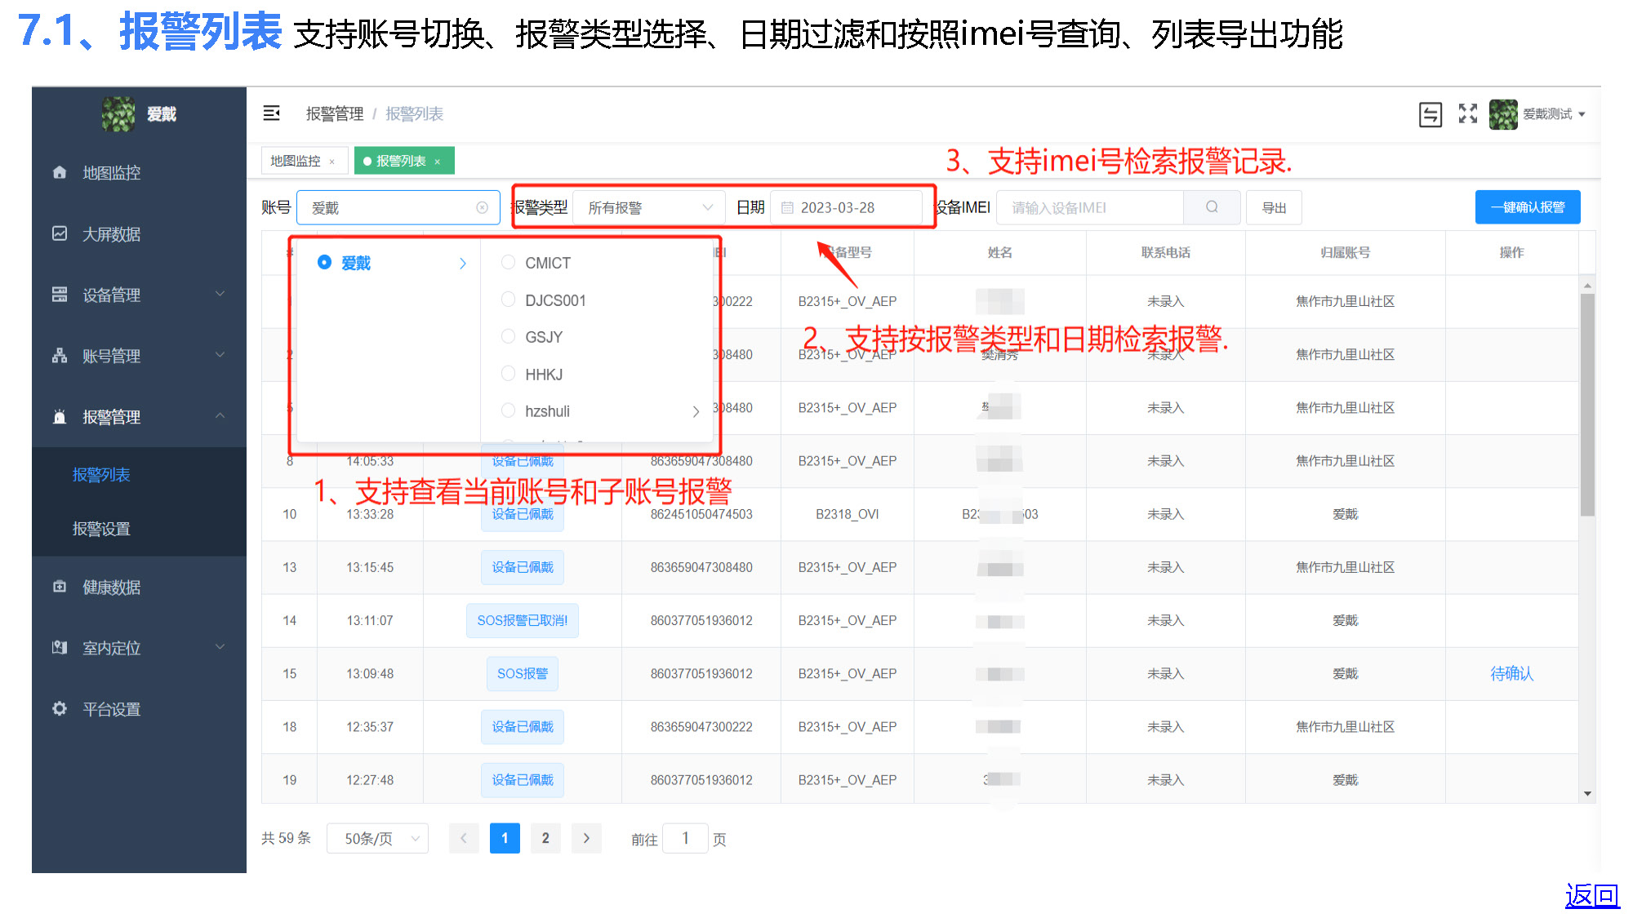Select hzshuli account radio
Image resolution: width=1633 pixels, height=918 pixels.
click(x=508, y=410)
